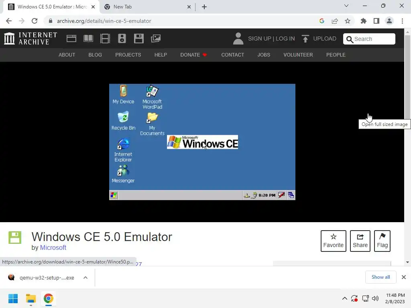Viewport: 411px width, 308px height.
Task: Select the Windows CE 5.0 Emulator tab
Action: click(x=52, y=7)
